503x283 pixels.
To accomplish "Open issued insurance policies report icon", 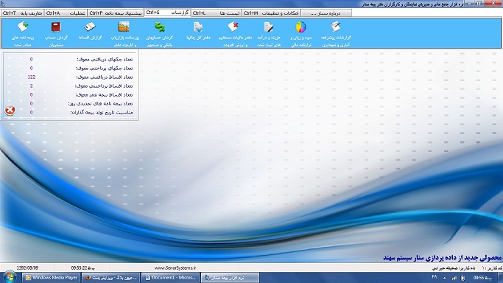I will tap(23, 27).
